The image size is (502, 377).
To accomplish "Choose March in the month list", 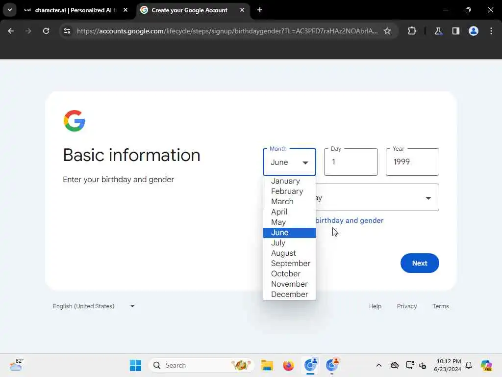I will click(289, 201).
